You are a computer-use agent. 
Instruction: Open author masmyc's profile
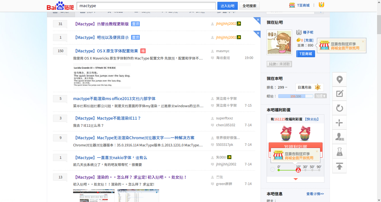click(x=223, y=51)
